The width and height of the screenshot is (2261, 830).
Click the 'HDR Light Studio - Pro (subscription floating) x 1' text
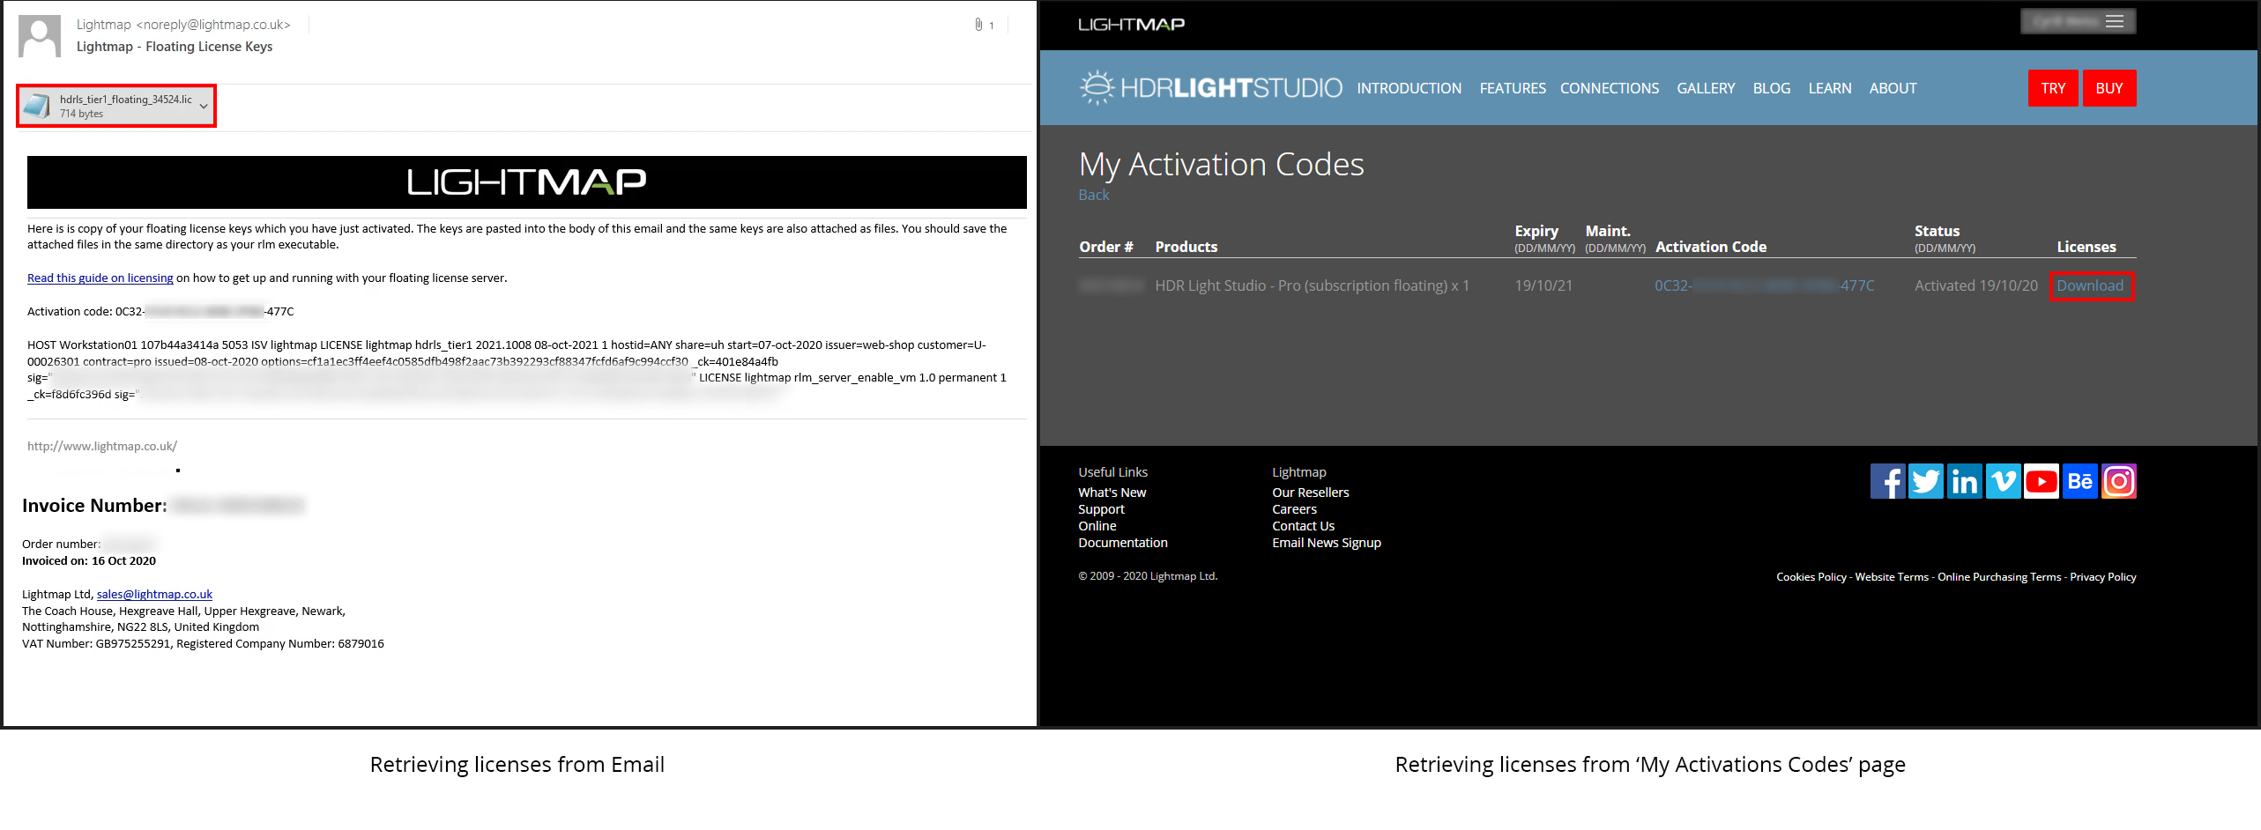(1312, 285)
